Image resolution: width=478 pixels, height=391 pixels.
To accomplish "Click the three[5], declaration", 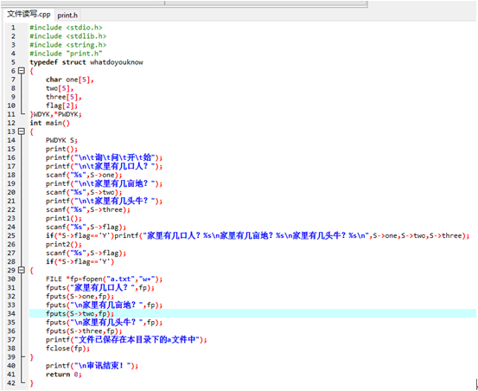I will [64, 97].
